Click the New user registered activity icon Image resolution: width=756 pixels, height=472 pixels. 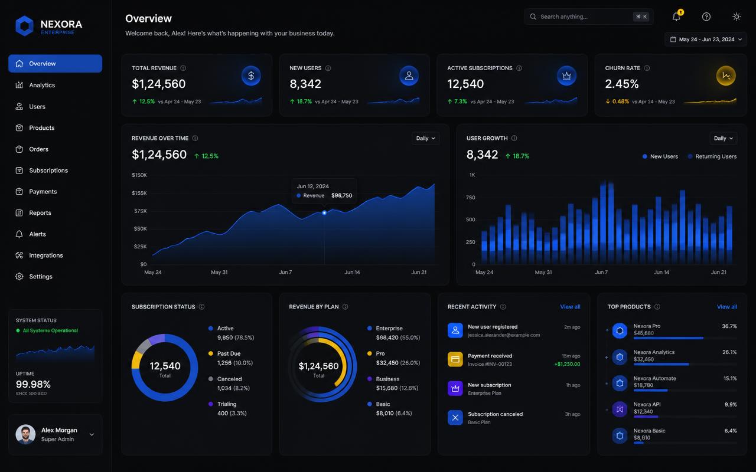coord(455,330)
